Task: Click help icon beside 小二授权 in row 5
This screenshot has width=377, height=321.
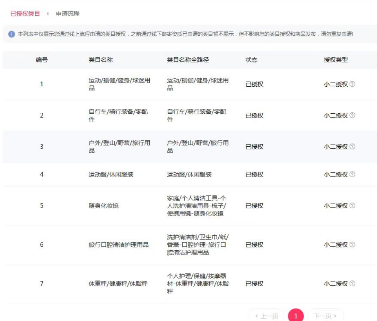Action: pyautogui.click(x=352, y=206)
